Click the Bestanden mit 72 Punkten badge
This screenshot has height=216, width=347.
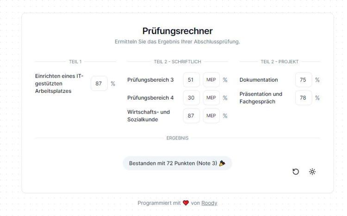177,163
